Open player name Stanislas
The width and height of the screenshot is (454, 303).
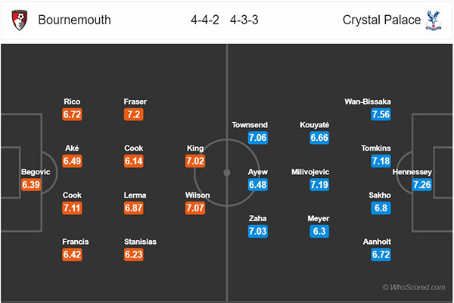point(140,242)
